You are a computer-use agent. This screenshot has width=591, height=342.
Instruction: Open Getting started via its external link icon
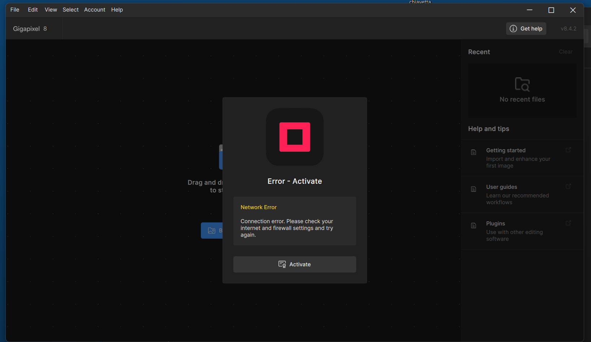[x=568, y=150]
